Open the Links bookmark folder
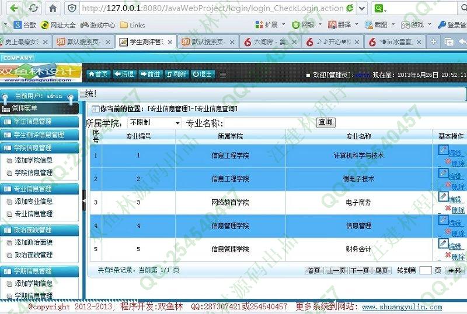Viewport: 467px width, 314px height. pos(133,25)
